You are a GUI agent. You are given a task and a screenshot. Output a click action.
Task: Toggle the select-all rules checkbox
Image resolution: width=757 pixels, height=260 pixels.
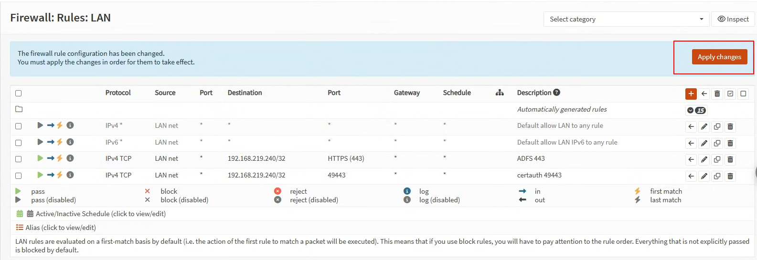tap(19, 94)
